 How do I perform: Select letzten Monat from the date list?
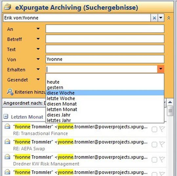[x=105, y=109]
